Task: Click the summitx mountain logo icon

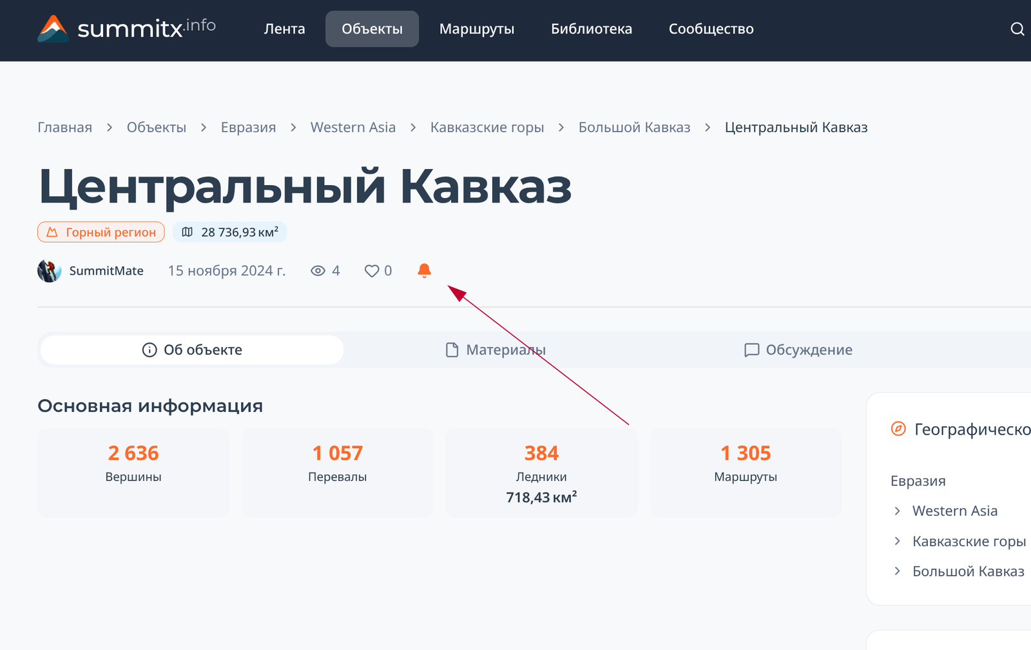Action: [x=53, y=29]
